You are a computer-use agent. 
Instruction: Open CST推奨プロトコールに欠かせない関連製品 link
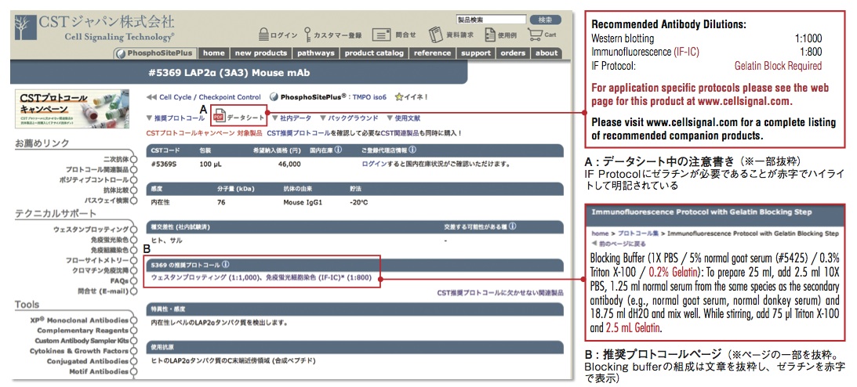(x=499, y=293)
